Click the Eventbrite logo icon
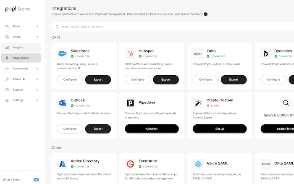This screenshot has height=184, width=294. [130, 164]
